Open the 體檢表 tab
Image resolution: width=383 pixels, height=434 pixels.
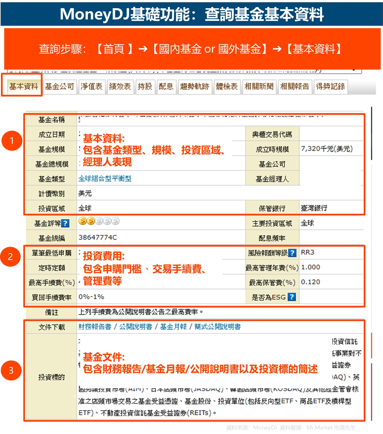pos(227,86)
